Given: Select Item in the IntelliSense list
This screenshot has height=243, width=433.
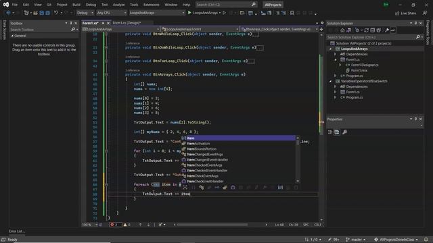Looking at the screenshot, I should click(x=239, y=138).
